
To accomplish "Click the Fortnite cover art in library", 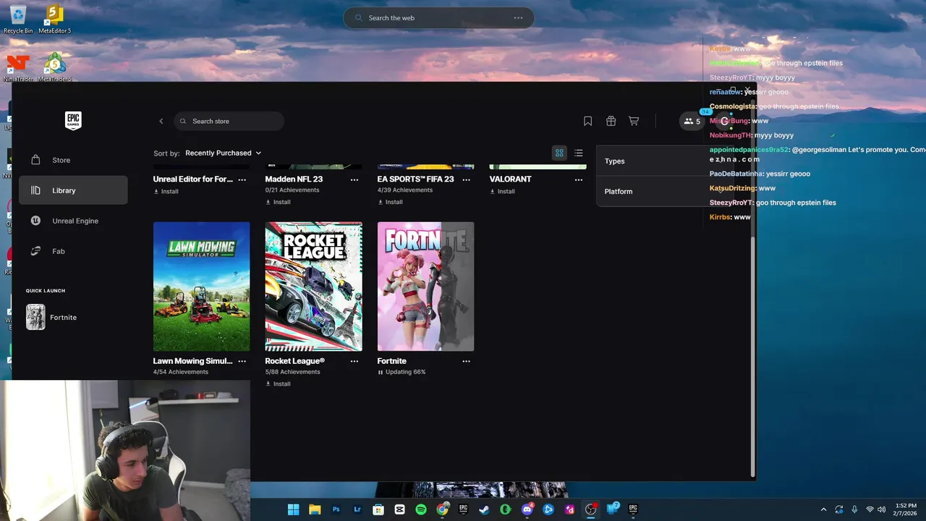I will pyautogui.click(x=426, y=287).
